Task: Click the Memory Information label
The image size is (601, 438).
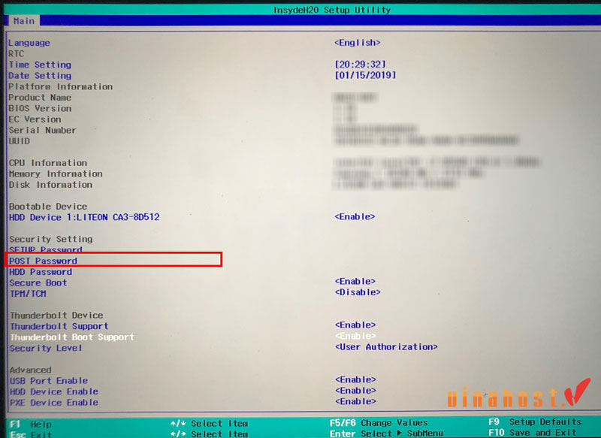Action: tap(56, 174)
